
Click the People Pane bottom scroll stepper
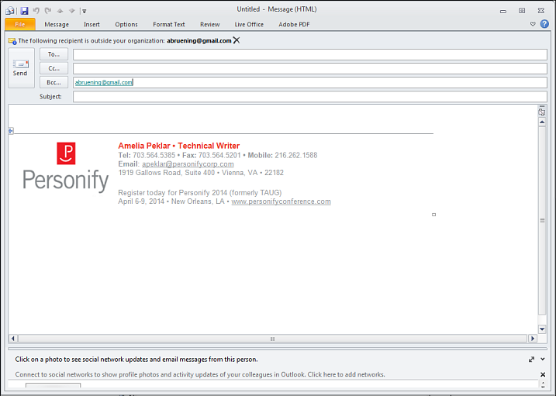[x=543, y=384]
